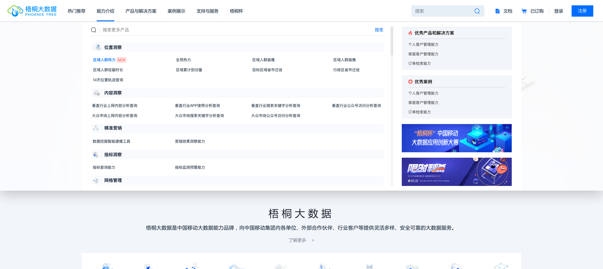Open the 梧桐杯 menu

[236, 11]
